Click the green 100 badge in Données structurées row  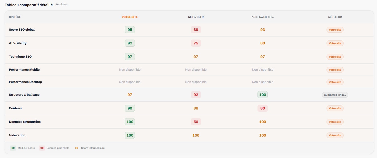point(130,122)
